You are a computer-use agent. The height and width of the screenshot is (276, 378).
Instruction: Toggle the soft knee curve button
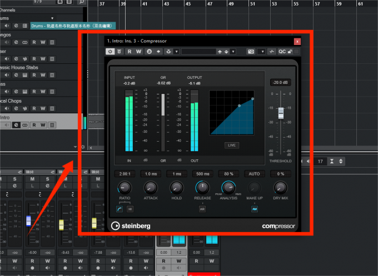120,209
